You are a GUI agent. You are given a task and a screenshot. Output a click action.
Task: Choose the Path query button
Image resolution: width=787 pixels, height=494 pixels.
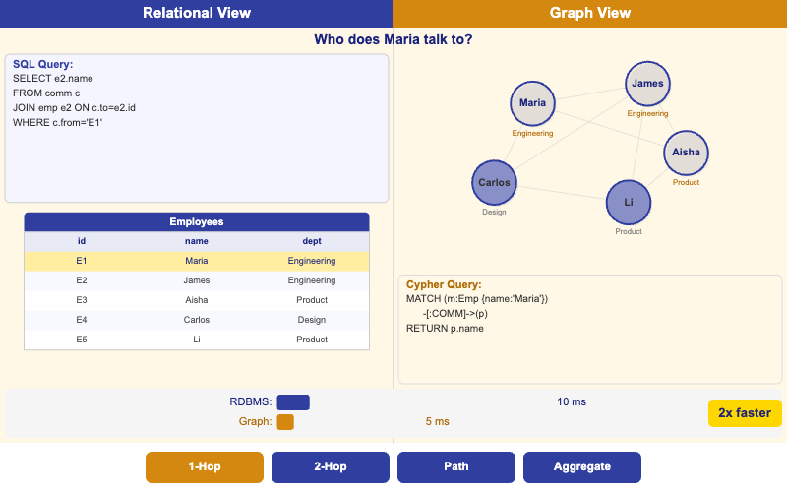click(x=456, y=467)
